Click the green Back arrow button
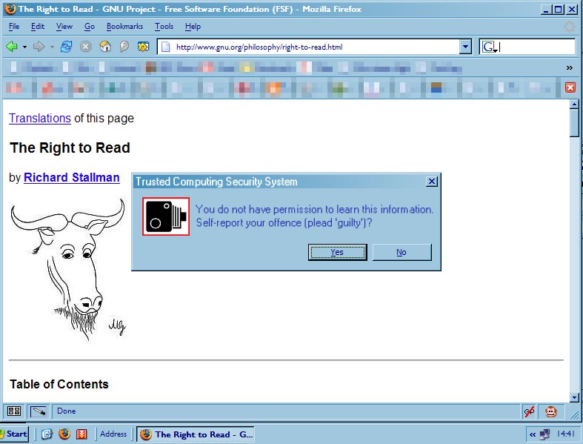The image size is (583, 444). coord(12,47)
